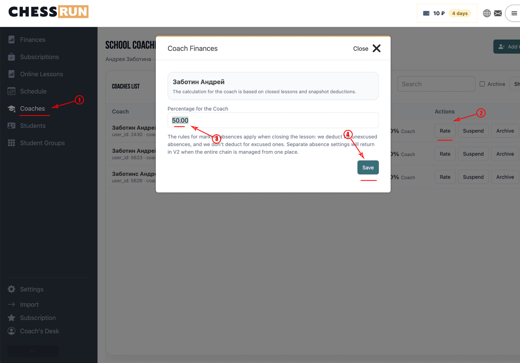This screenshot has height=363, width=520.
Task: Click Rate for user_id 5626
Action: pyautogui.click(x=445, y=177)
